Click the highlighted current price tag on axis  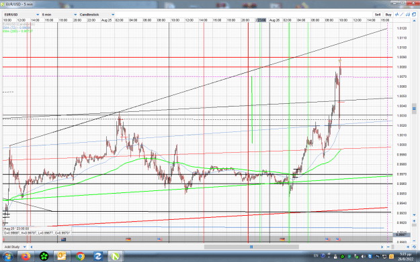pyautogui.click(x=401, y=235)
